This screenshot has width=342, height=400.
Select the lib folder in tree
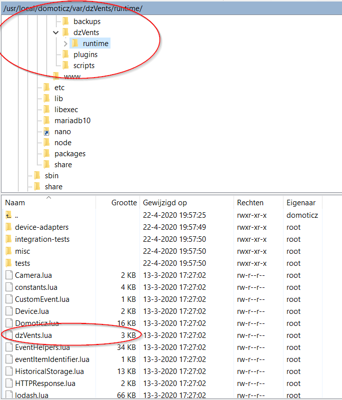click(58, 99)
